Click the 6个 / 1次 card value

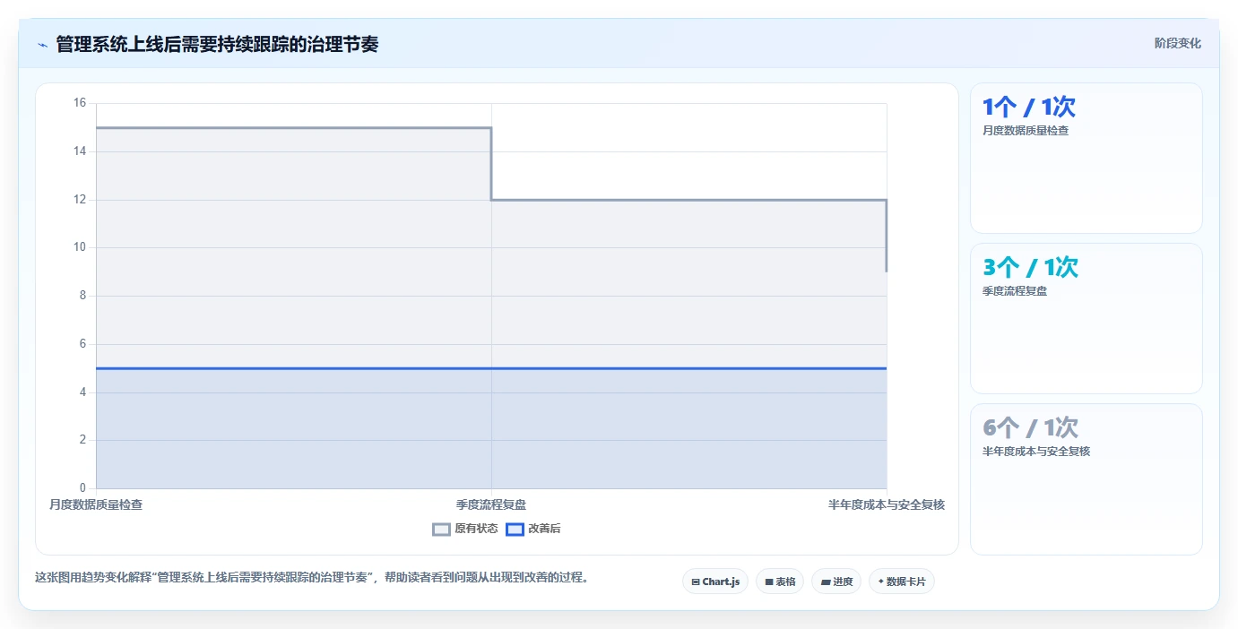click(1030, 427)
